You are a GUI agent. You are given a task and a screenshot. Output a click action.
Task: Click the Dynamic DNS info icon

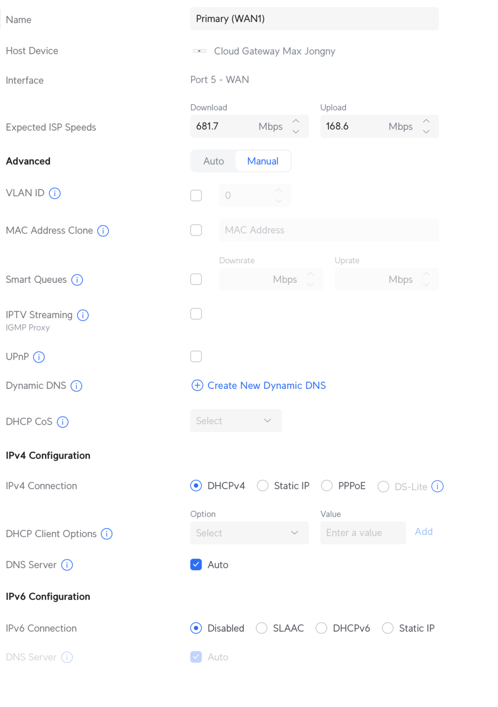coord(77,386)
